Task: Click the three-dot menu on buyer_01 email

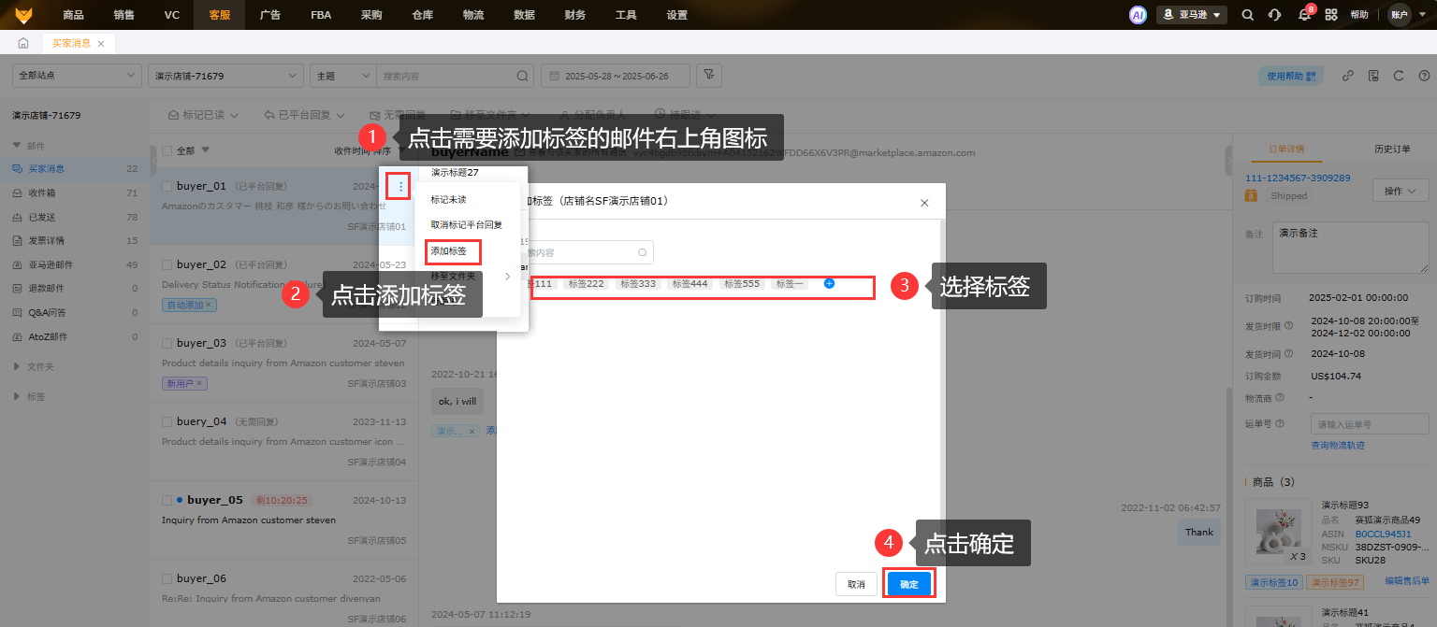Action: (398, 186)
